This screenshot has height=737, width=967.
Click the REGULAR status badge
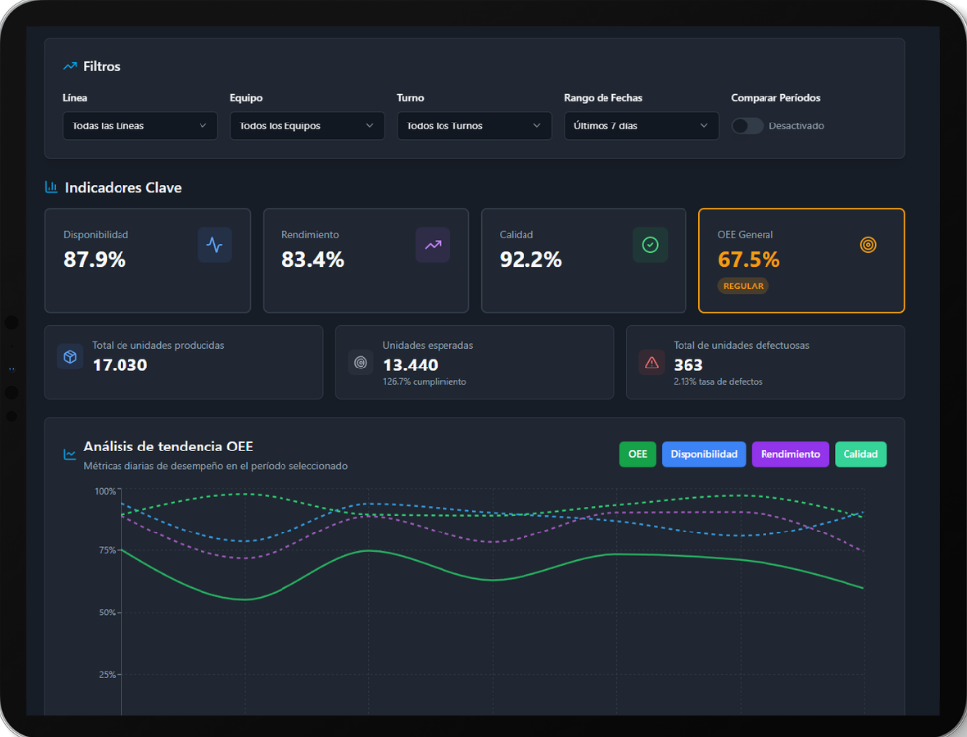[743, 286]
